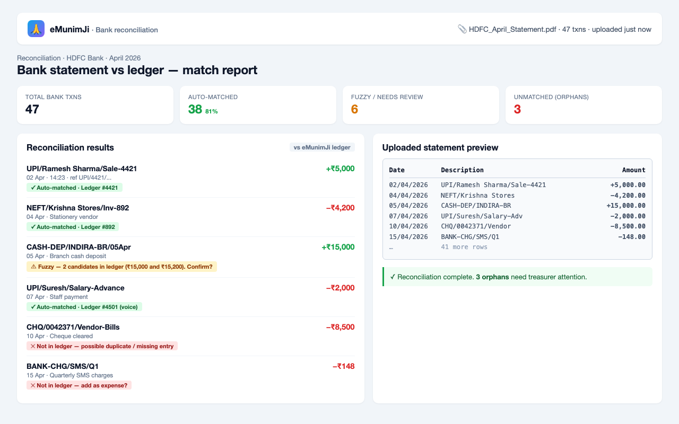Screen dimensions: 679x424
Task: Select the Auto-Matched 38 card
Action: [x=258, y=105]
